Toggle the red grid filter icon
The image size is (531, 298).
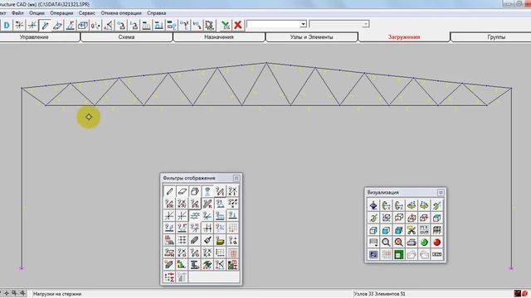tap(232, 252)
